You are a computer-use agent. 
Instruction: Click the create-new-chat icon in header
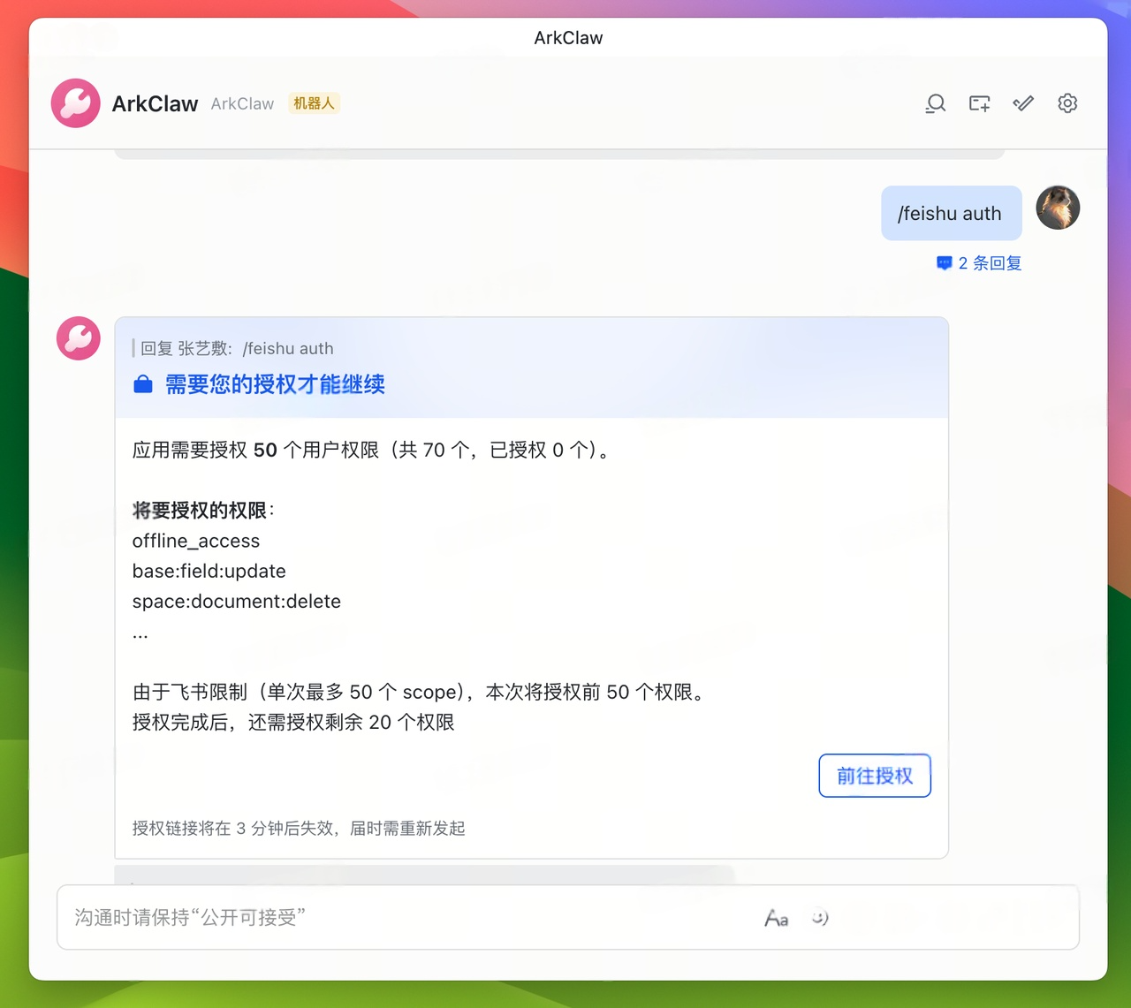coord(979,103)
